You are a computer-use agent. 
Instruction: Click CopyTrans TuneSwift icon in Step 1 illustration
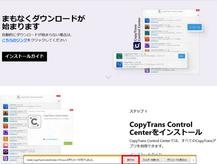tap(6, 132)
